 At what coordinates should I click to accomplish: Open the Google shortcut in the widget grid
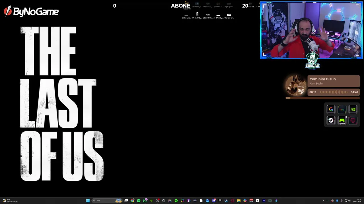[x=331, y=109]
